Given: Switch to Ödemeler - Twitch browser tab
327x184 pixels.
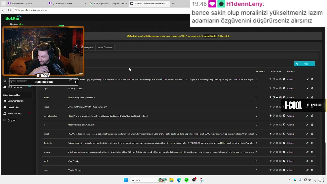Looking at the screenshot, I should pos(27,3).
